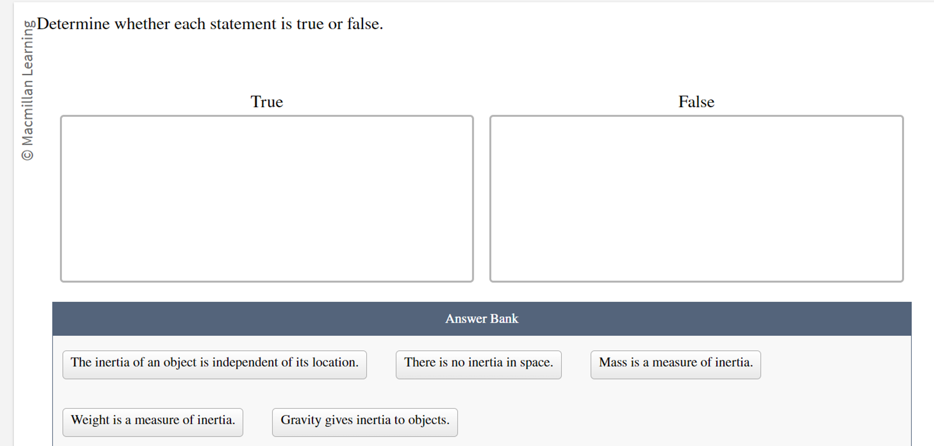Viewport: 934px width, 446px height.
Task: Select the statement 'Mass is a measure of inertia.'
Action: click(675, 364)
